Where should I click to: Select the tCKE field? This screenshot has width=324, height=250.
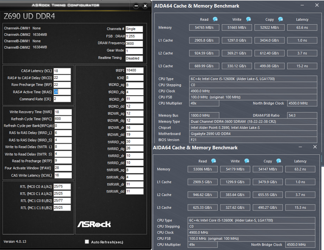point(135,78)
